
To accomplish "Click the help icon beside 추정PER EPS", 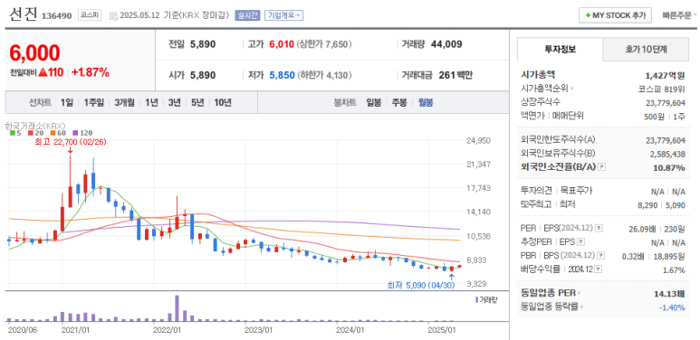I will point(580,242).
